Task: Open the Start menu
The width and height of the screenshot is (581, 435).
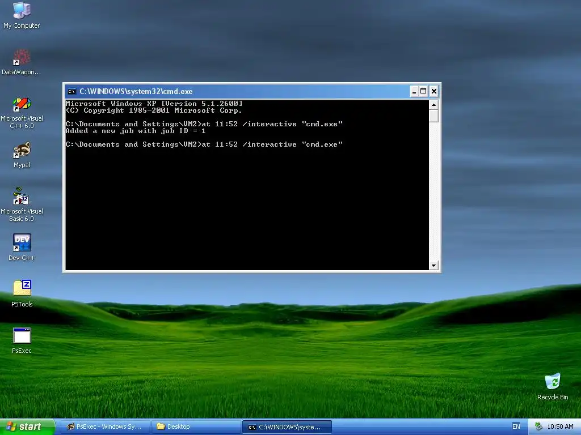Action: [x=27, y=427]
